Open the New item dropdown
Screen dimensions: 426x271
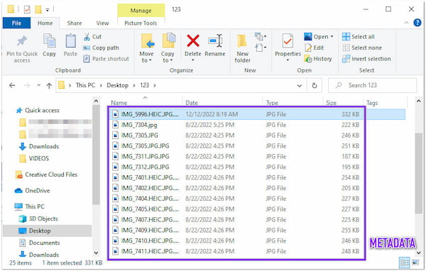click(261, 36)
